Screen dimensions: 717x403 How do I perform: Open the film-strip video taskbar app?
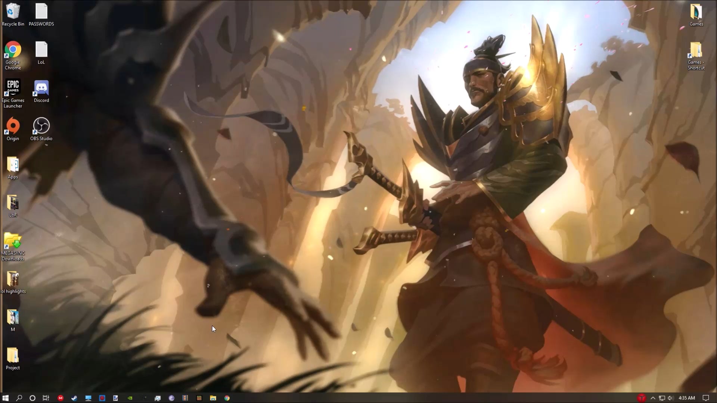(185, 398)
